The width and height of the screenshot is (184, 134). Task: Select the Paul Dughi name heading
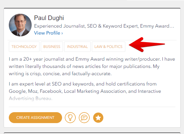pos(49,18)
